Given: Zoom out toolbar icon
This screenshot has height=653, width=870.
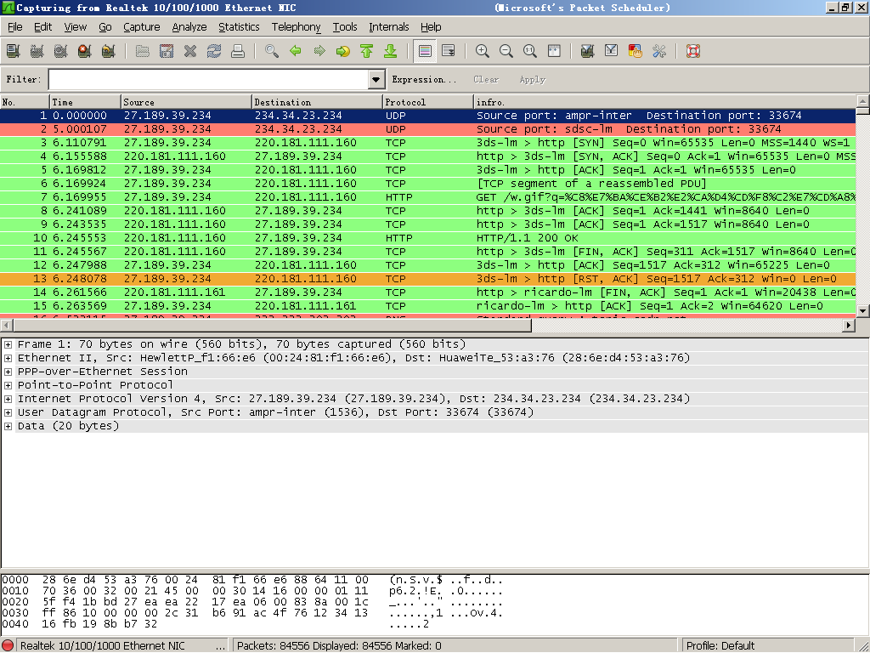Looking at the screenshot, I should tap(506, 51).
